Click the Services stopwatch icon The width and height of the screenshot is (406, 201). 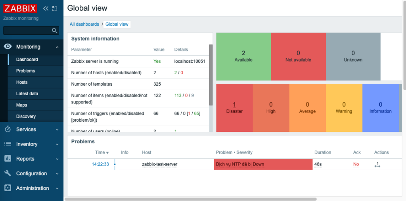click(x=8, y=129)
